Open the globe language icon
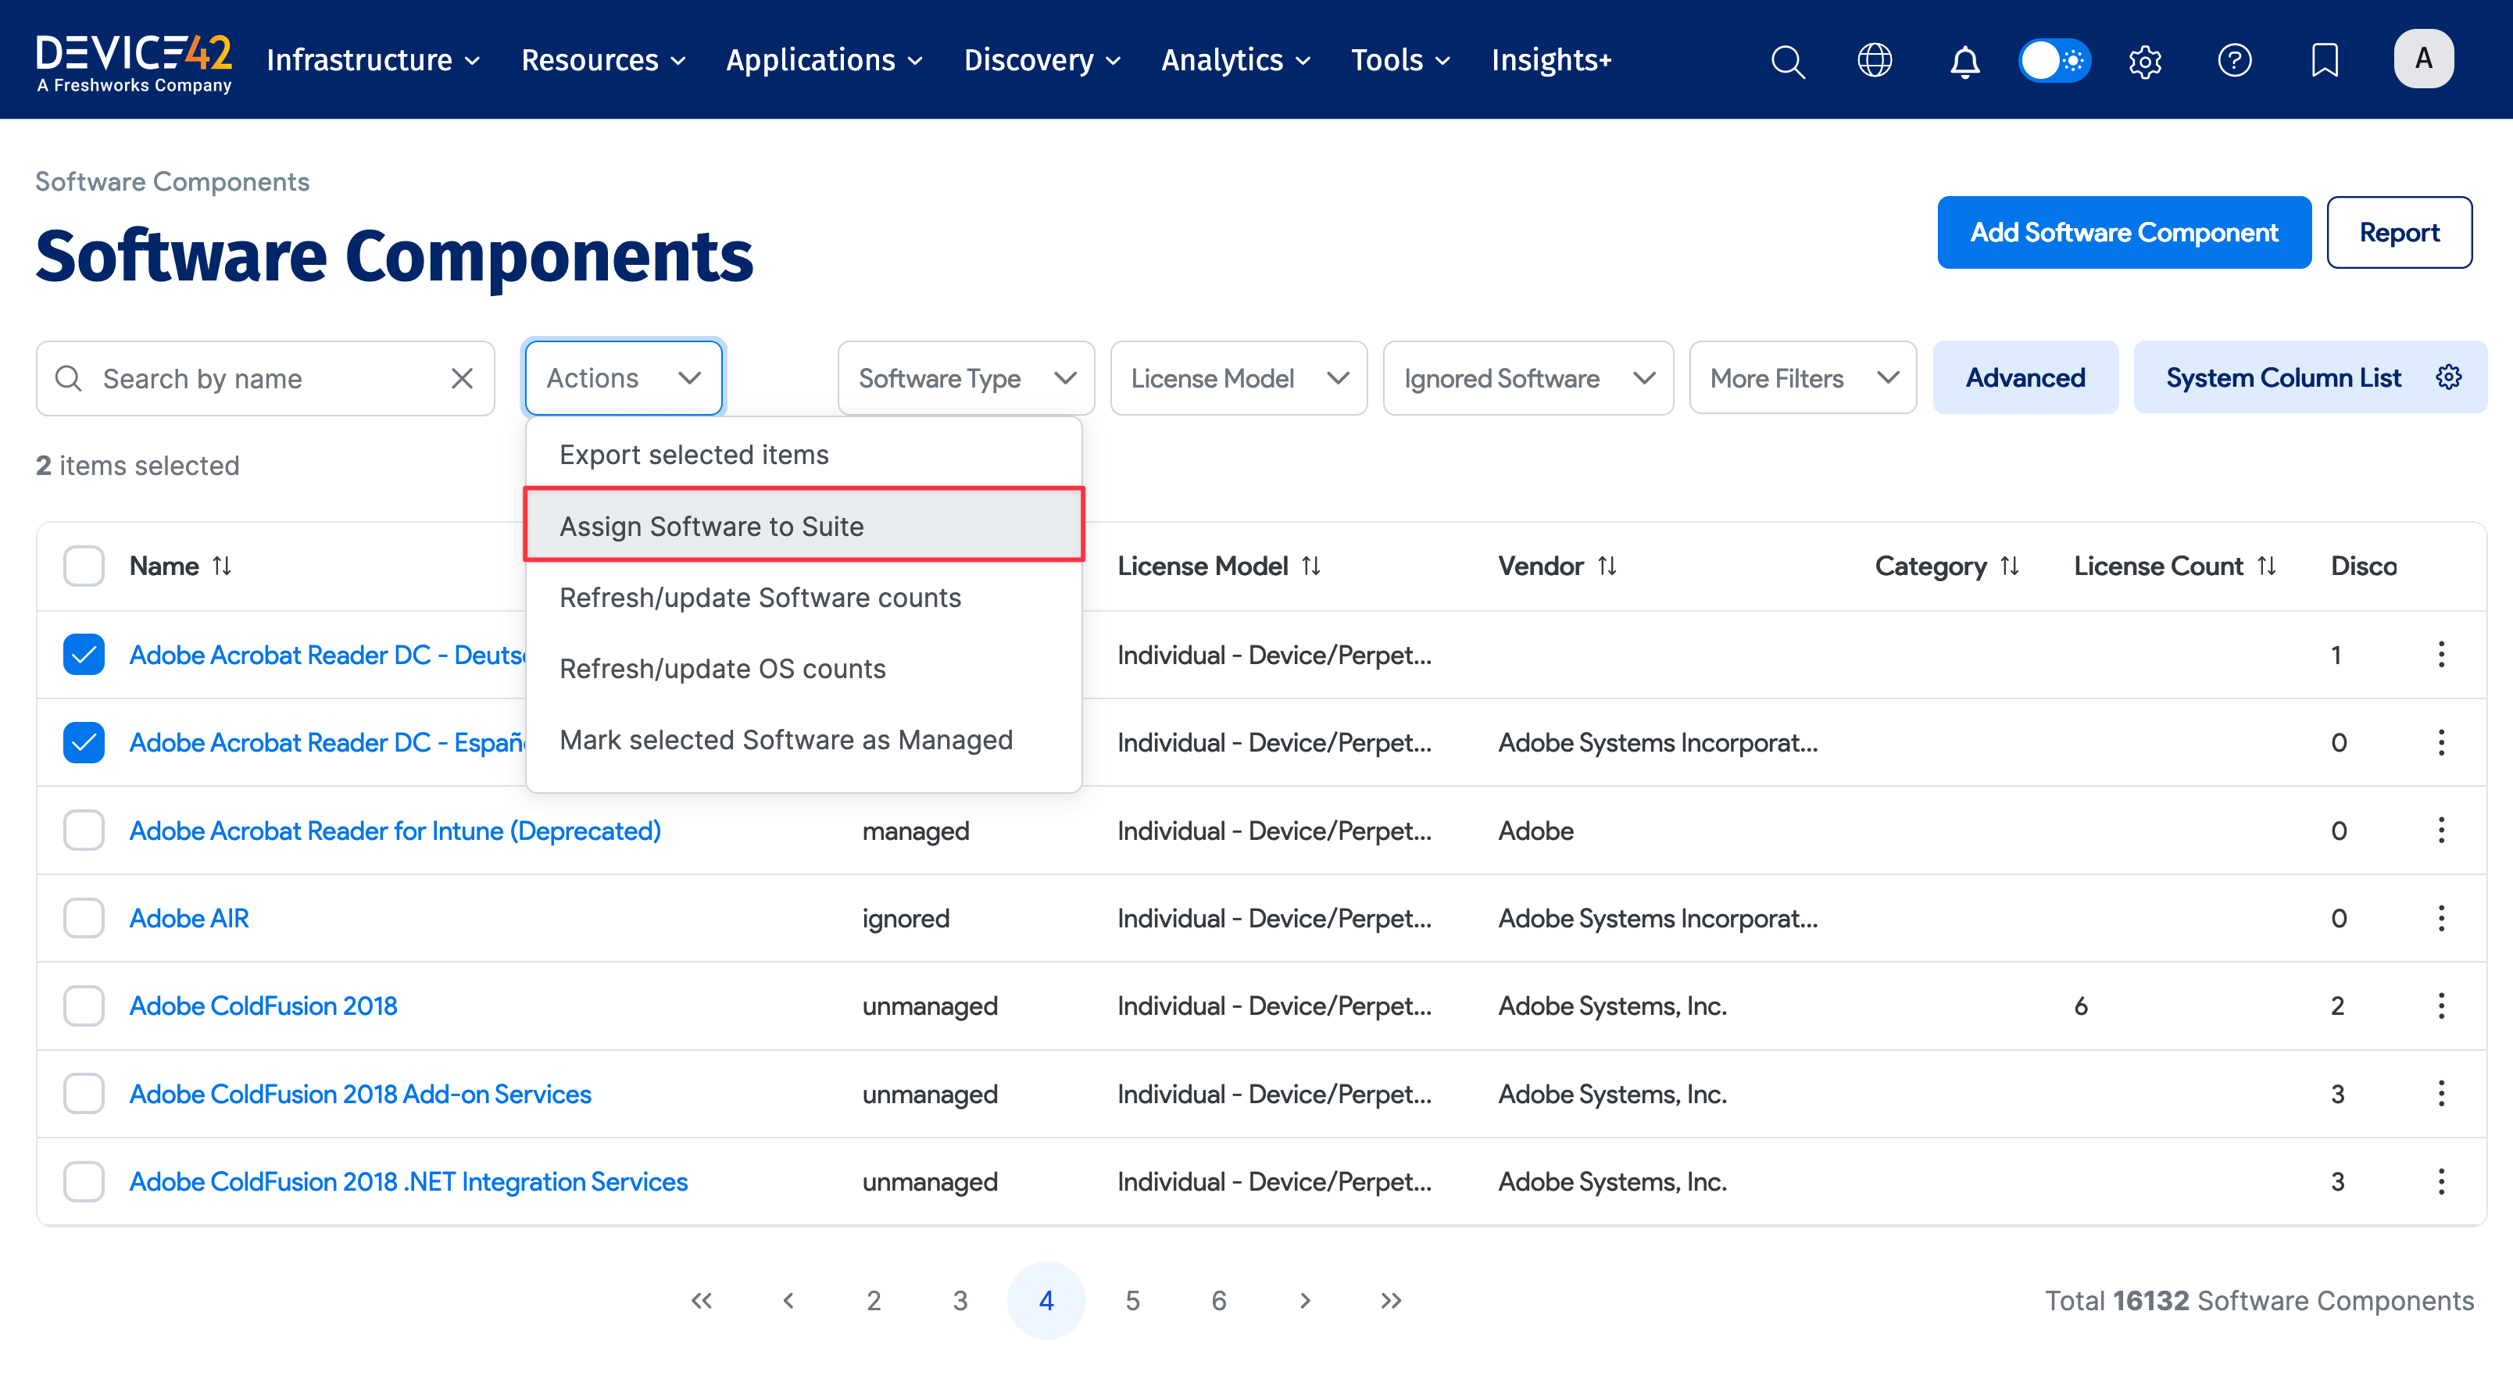Viewport: 2513px width, 1386px height. pyautogui.click(x=1874, y=60)
